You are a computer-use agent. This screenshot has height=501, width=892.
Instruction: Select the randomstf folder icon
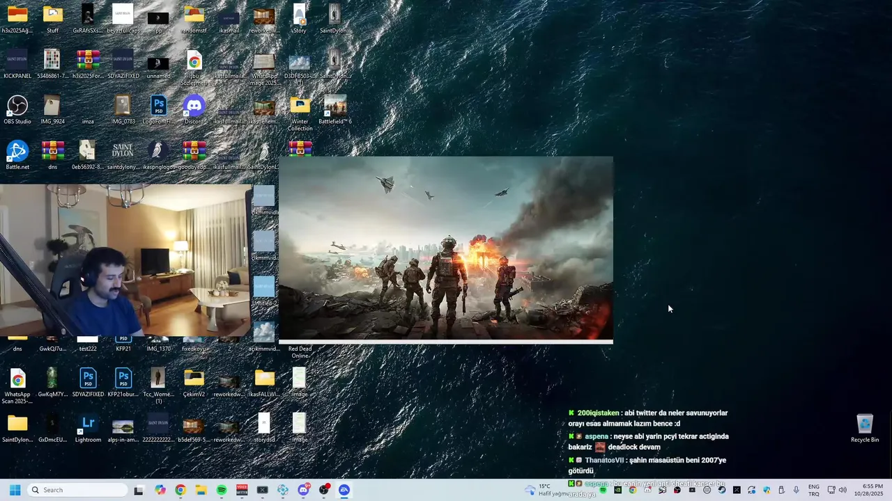point(194,19)
